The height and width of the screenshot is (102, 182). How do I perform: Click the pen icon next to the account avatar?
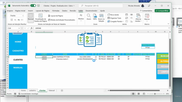tap(149, 6)
